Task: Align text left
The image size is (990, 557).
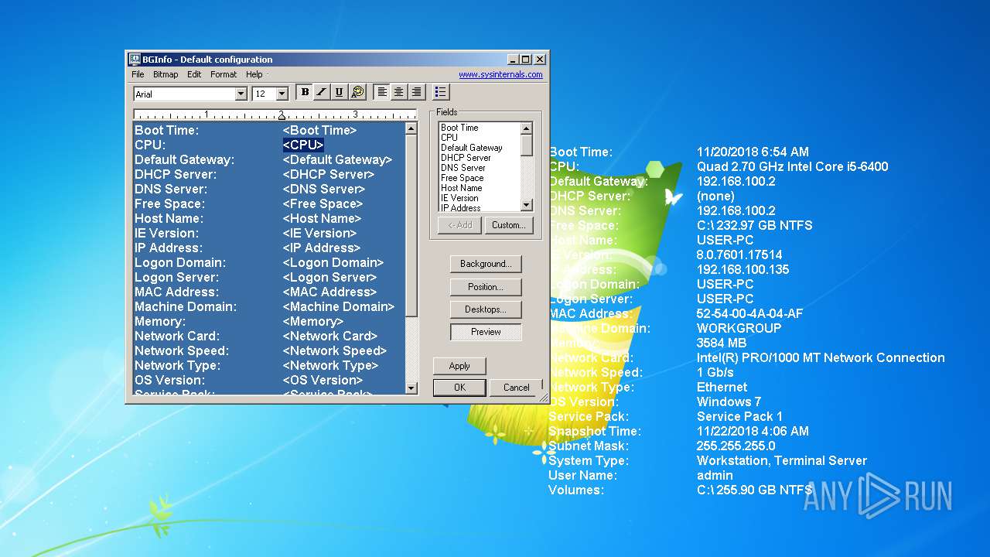Action: tap(382, 92)
